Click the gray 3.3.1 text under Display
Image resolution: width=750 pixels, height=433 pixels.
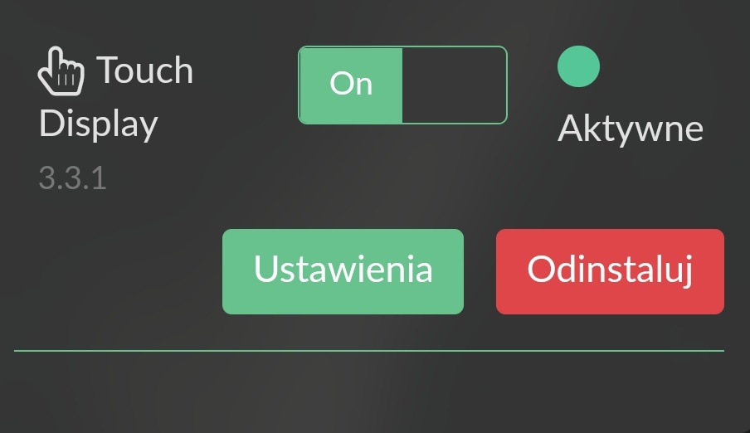(x=72, y=178)
